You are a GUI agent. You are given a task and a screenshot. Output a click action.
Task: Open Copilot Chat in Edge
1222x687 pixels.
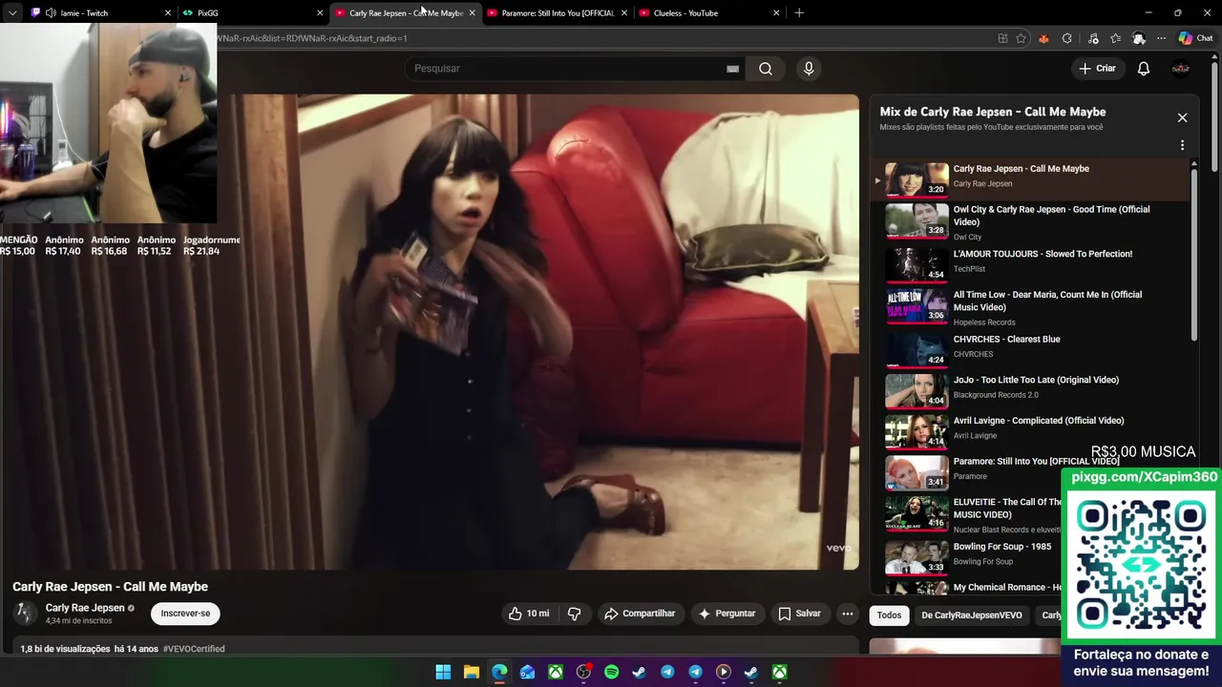pos(1195,38)
